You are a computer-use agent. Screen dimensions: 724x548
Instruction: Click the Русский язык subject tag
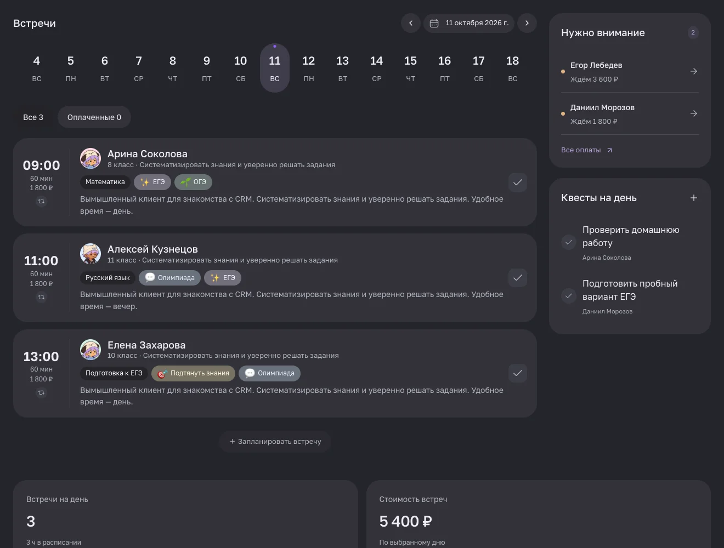108,278
